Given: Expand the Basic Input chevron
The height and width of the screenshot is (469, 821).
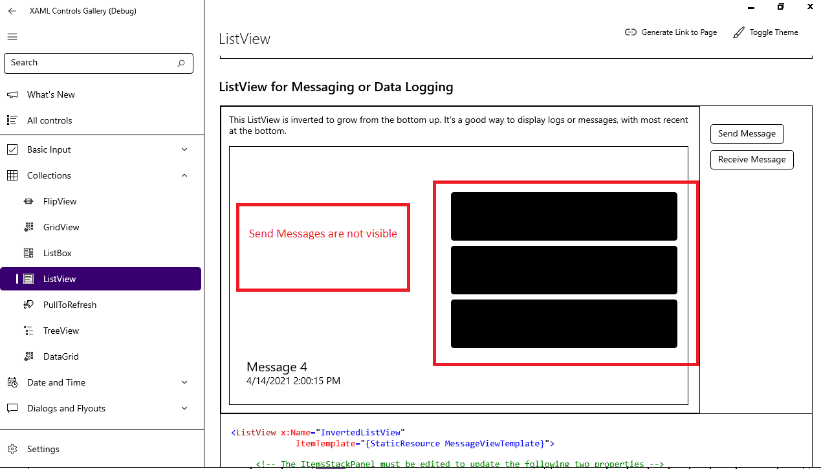Looking at the screenshot, I should coord(184,149).
